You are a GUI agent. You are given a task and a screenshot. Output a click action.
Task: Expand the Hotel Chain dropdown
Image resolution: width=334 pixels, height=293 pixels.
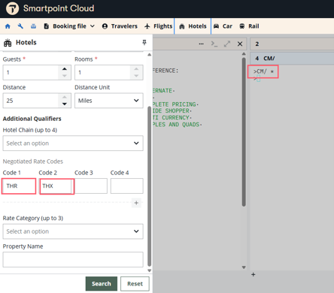(x=73, y=143)
